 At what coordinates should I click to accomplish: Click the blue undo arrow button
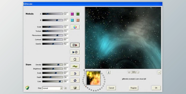tap(75, 73)
